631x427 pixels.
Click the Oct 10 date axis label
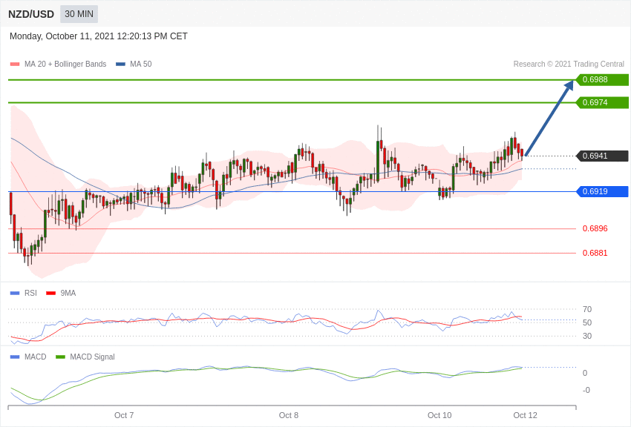(439, 415)
